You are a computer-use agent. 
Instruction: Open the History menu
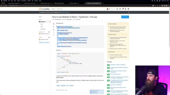click(19, 1)
